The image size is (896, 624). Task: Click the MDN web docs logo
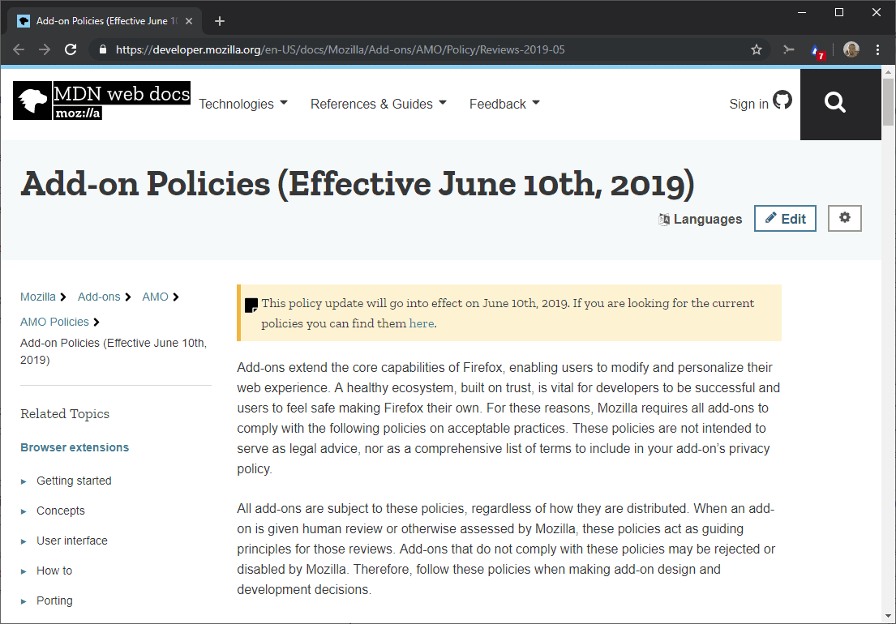(x=101, y=100)
